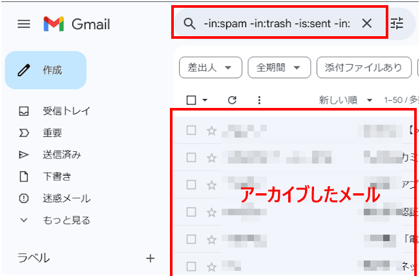Viewport: 420px width, 276px height.
Task: Star the sixth email row
Action: point(211,266)
